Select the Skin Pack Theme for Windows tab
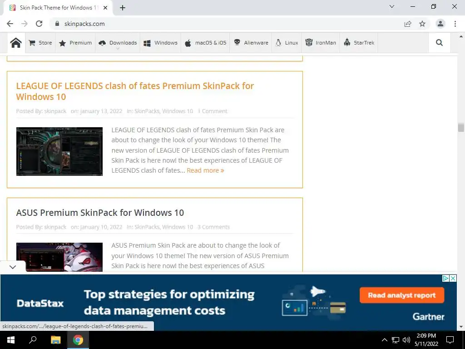Image resolution: width=465 pixels, height=349 pixels. (x=58, y=8)
